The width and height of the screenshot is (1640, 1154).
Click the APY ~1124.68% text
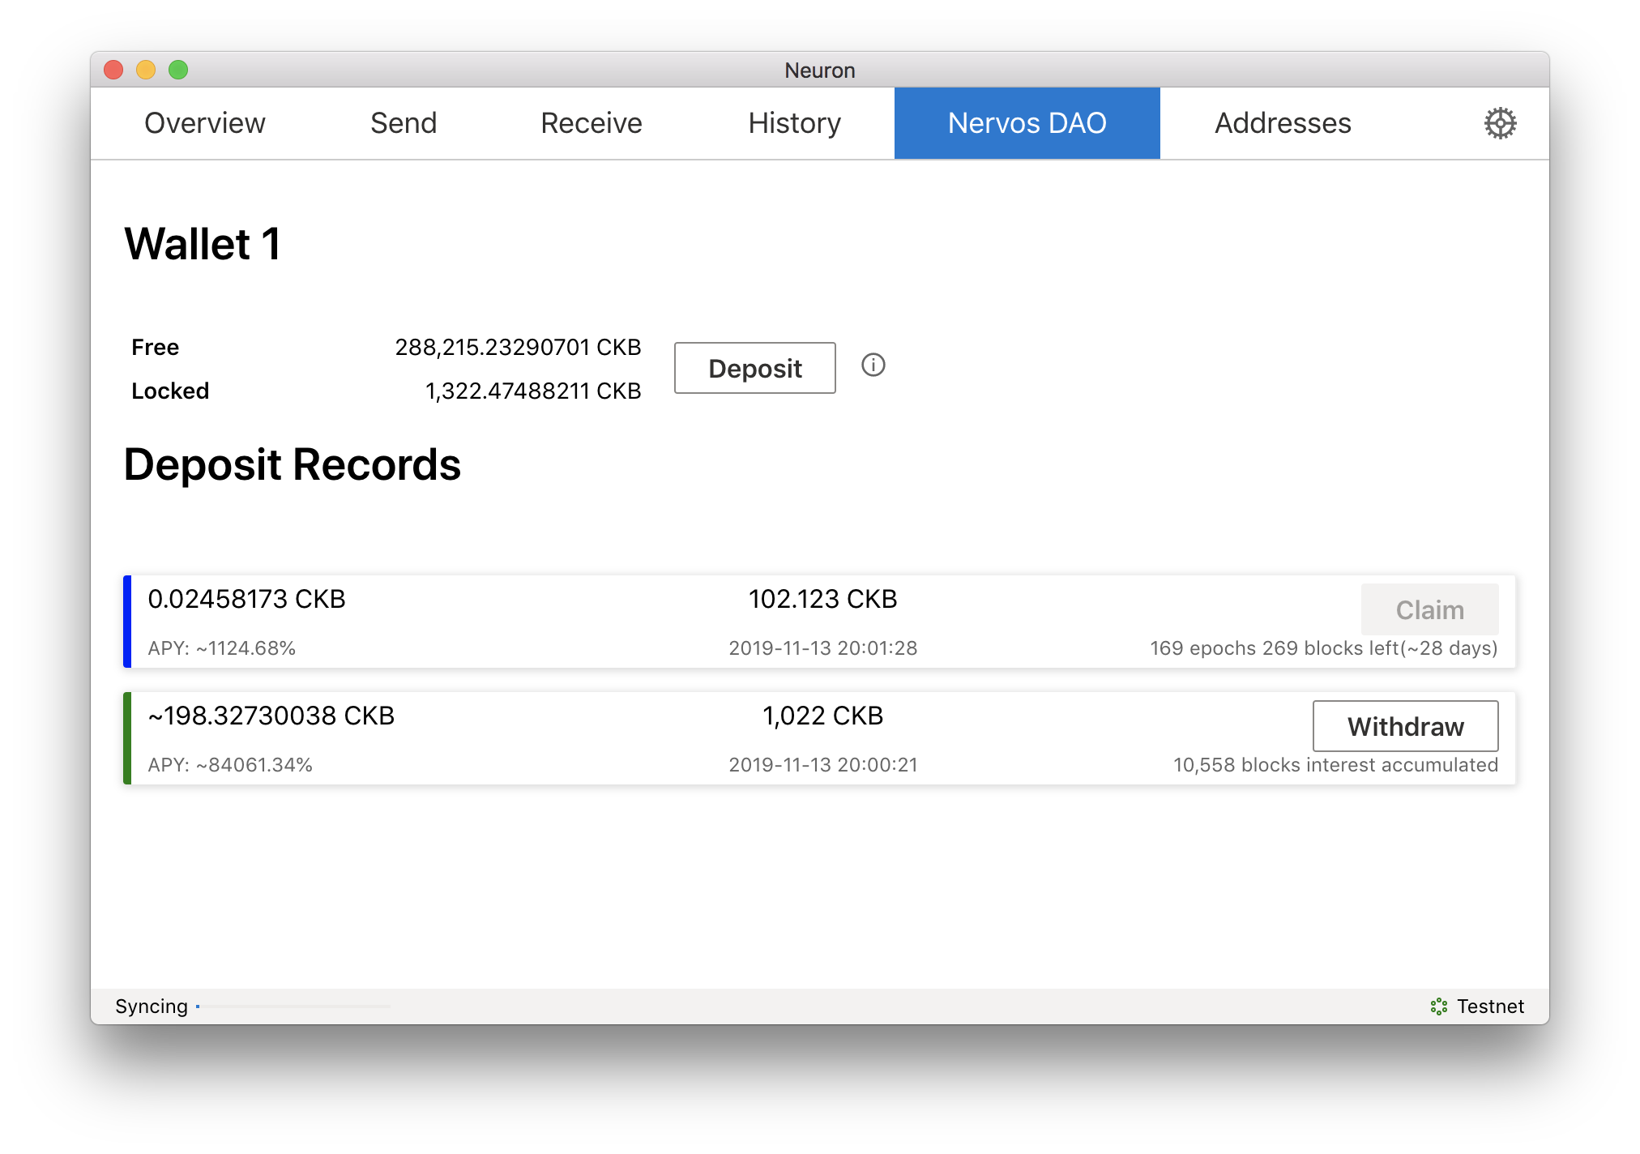coord(221,648)
